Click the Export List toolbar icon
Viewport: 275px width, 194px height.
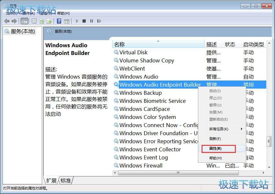[x=49, y=21]
